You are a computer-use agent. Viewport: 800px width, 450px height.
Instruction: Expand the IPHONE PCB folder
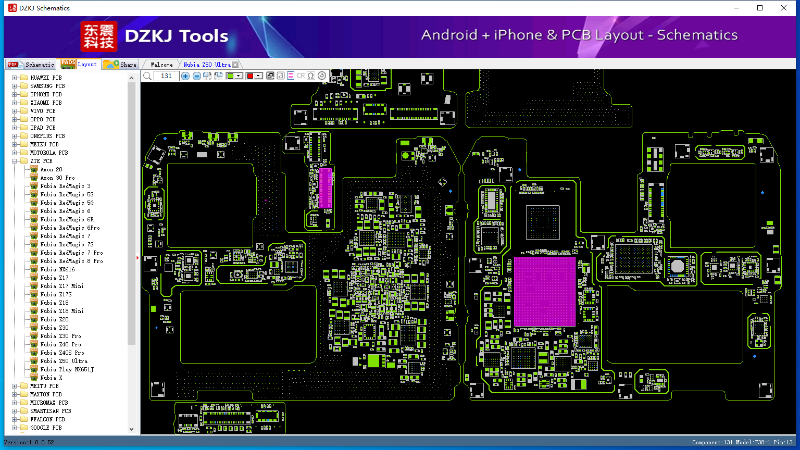[x=15, y=94]
